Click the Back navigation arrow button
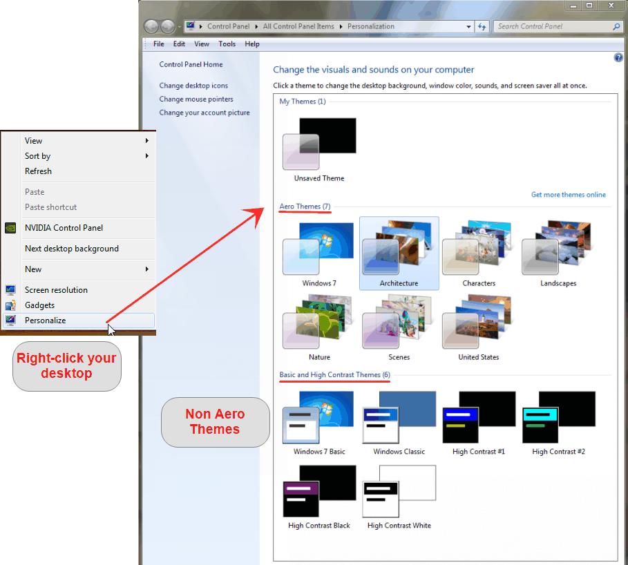 151,26
